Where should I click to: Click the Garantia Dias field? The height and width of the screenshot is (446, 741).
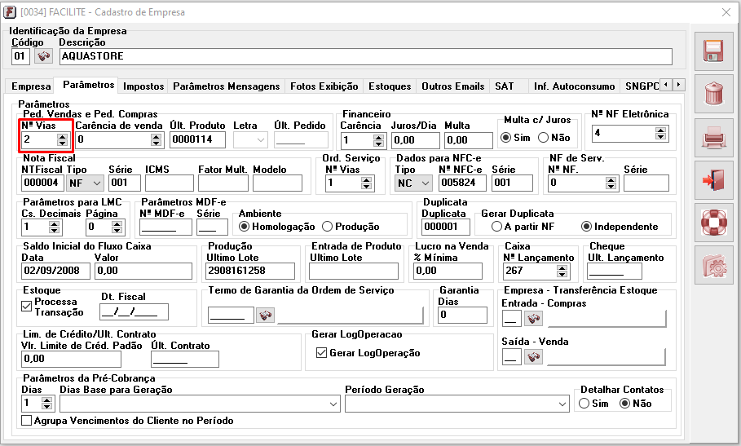(x=462, y=315)
